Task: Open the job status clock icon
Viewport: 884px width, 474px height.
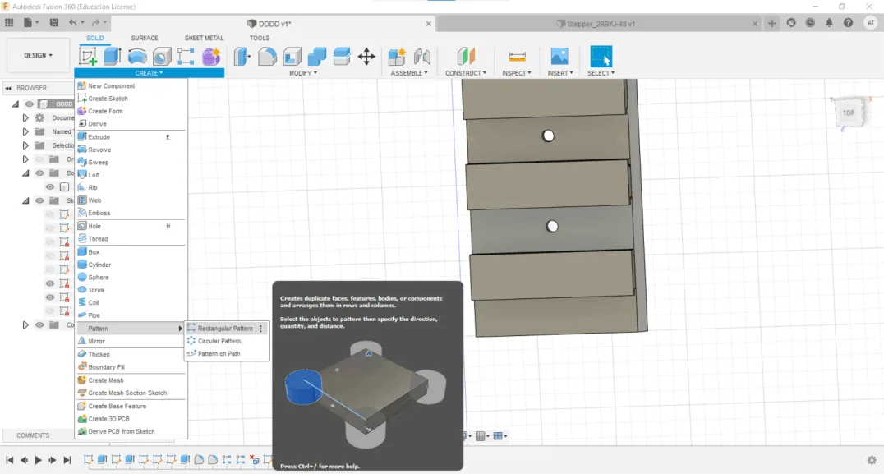Action: (x=810, y=23)
